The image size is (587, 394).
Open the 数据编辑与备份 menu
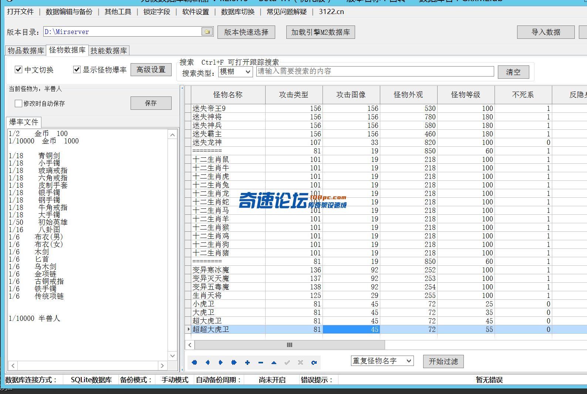(69, 12)
